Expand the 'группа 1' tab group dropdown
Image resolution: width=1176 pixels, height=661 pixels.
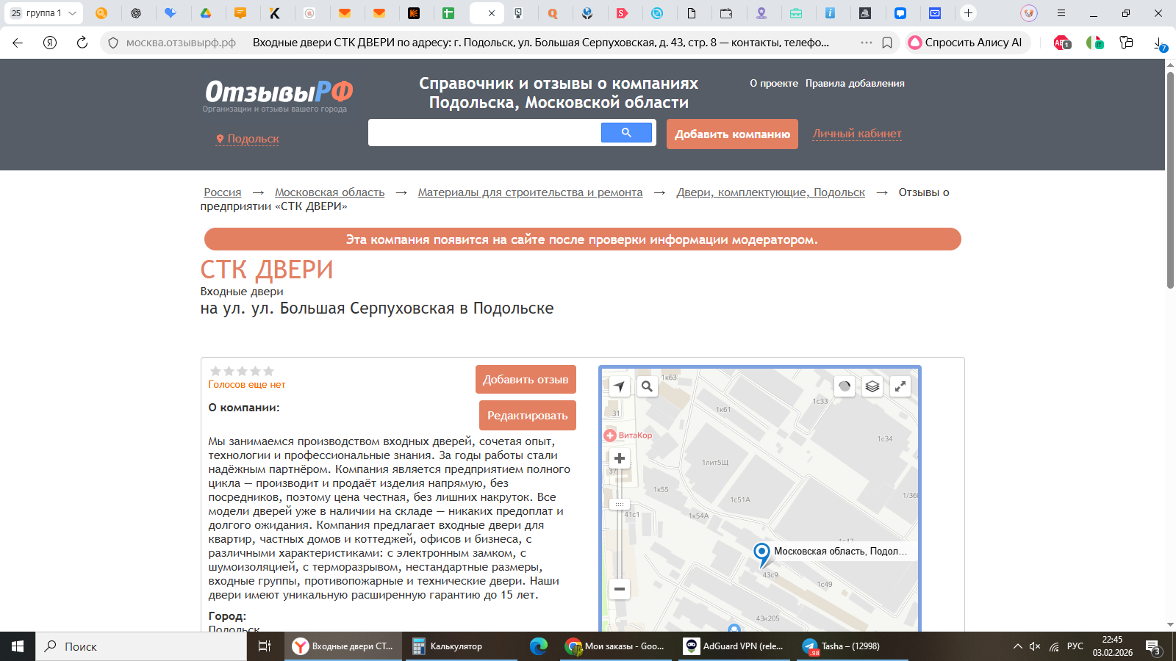(72, 13)
